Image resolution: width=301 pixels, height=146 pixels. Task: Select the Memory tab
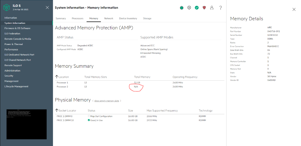(94, 18)
